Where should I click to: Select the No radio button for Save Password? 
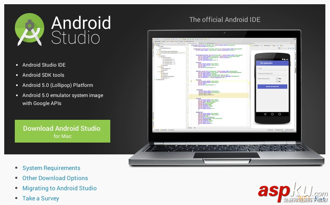tap(277, 81)
